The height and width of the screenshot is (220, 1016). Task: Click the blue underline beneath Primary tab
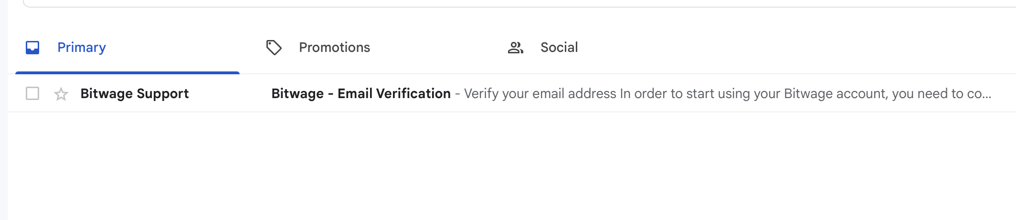pos(127,73)
